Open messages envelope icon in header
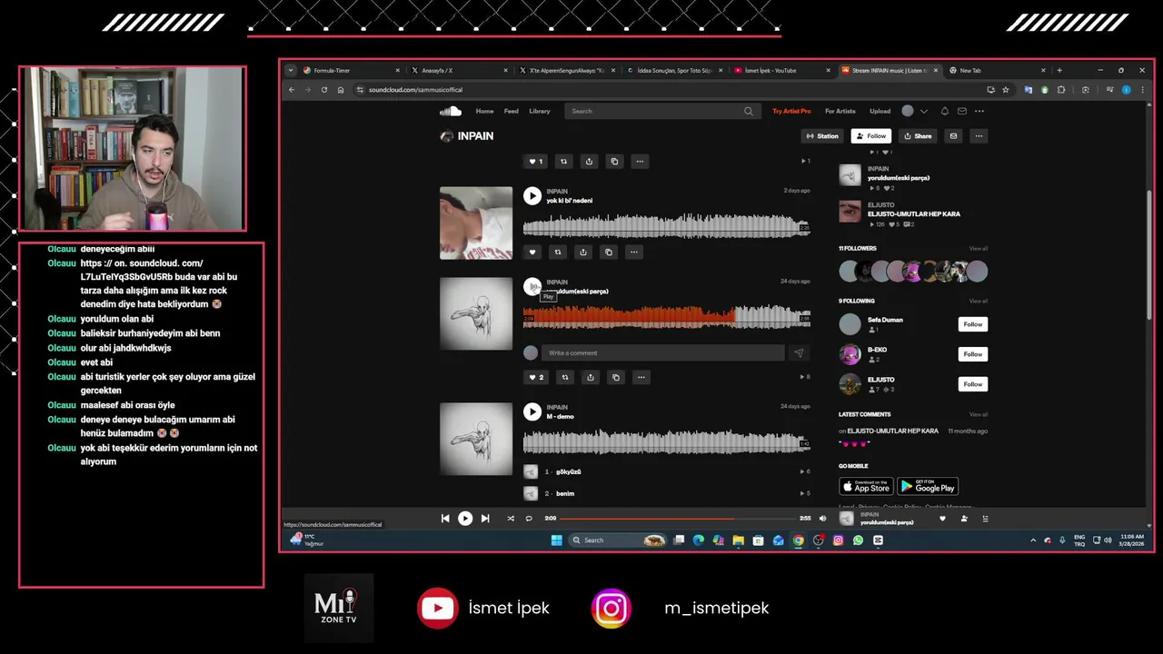Viewport: 1163px width, 654px height. coord(962,111)
